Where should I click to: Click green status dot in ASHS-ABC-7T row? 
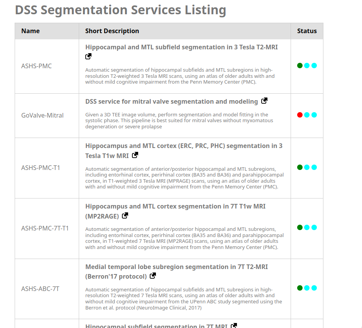(x=300, y=288)
